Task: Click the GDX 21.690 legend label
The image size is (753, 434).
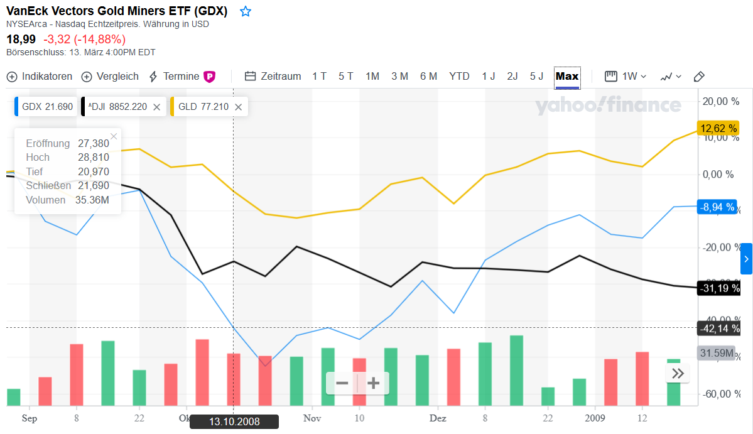Action: (47, 107)
